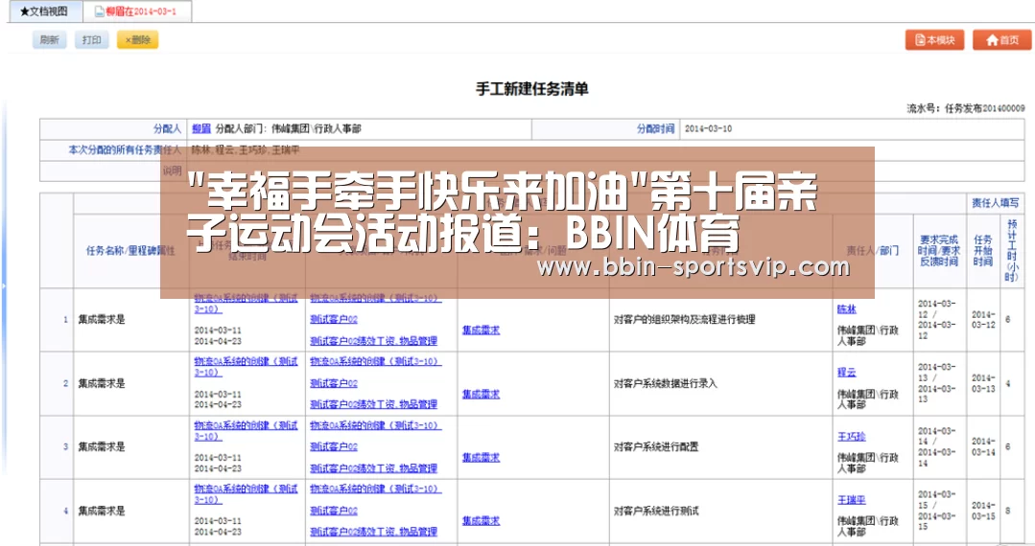Open 程云 responsible person link
The width and height of the screenshot is (1035, 546).
coord(846,373)
